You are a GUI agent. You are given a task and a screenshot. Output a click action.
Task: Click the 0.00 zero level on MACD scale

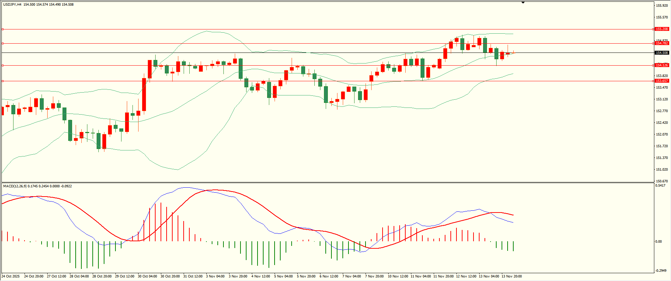tap(659, 242)
